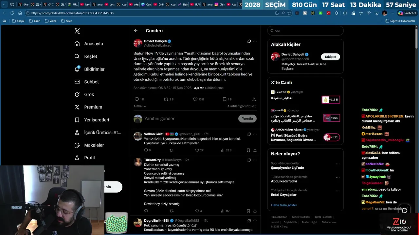The image size is (419, 235).
Task: Click the Grok icon on Volkan Giritli's reply
Action: (249, 134)
